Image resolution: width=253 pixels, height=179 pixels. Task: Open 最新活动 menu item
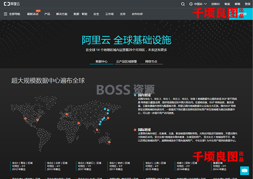[33, 14]
